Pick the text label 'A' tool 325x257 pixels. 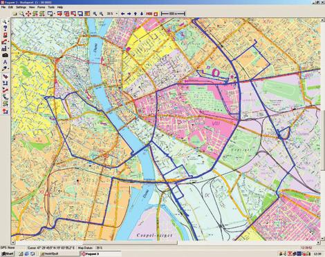click(x=5, y=62)
